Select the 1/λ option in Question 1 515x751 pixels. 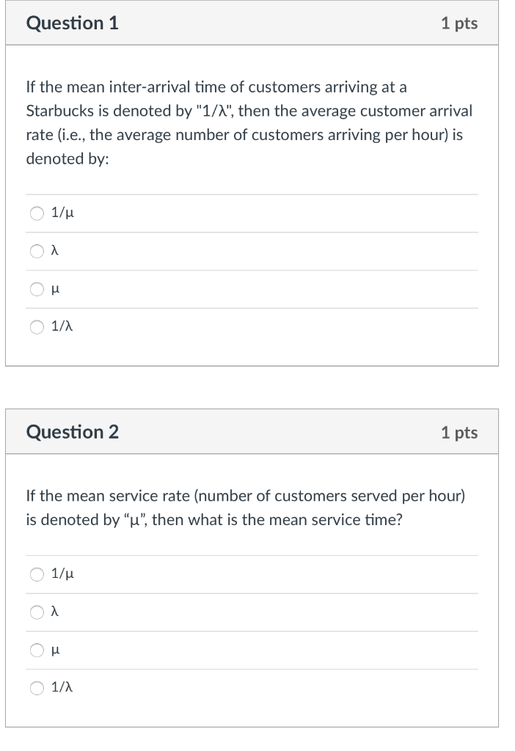coord(35,326)
